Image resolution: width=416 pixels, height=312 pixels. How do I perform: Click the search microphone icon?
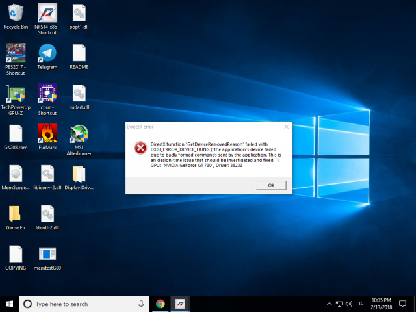(141, 304)
